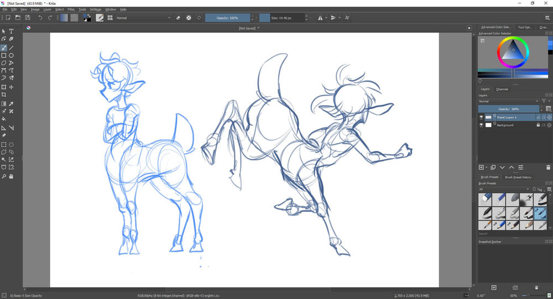Open horizontal mirror options dropdown arrow
The height and width of the screenshot is (299, 553).
(326, 18)
